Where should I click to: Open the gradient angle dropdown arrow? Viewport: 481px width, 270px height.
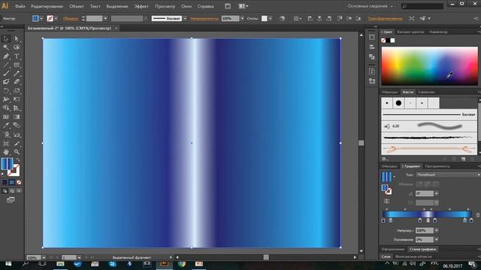pos(437,193)
